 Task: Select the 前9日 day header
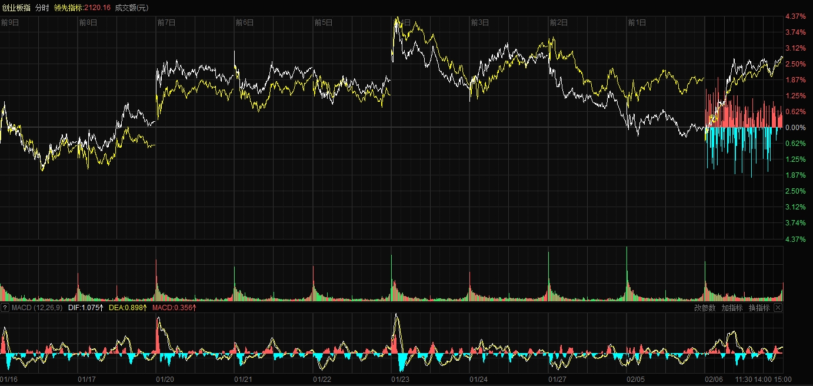pos(10,22)
